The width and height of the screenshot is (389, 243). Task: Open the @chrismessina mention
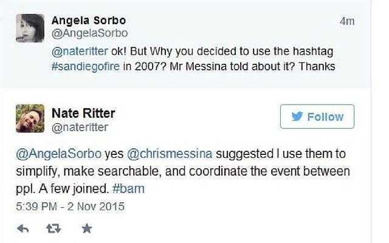pos(170,154)
